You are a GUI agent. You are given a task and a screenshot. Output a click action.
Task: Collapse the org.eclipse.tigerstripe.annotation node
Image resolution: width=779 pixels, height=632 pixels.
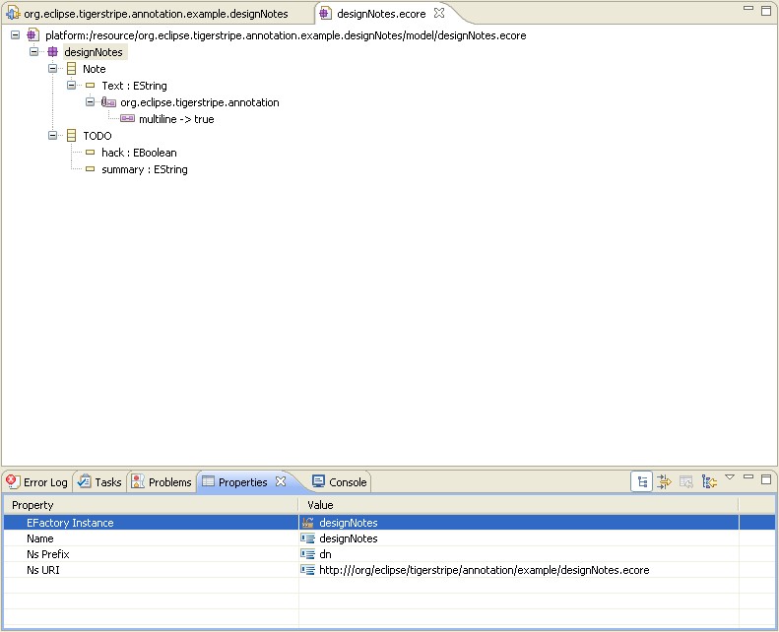tap(90, 101)
